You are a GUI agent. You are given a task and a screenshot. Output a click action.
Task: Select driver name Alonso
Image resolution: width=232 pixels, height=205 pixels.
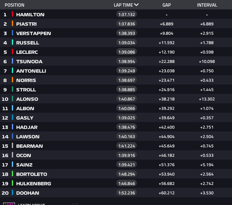point(27,99)
